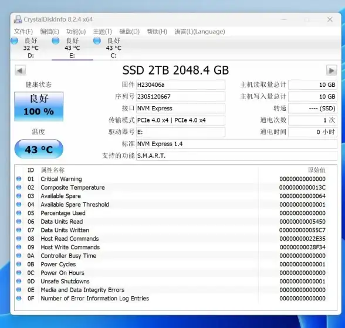Click the 健康状态 label
The image size is (345, 328).
[x=39, y=84]
